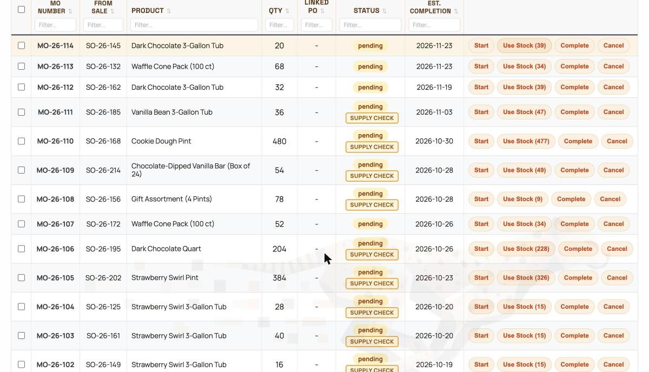Open MO-26-107 order number
This screenshot has width=649, height=372.
55,224
